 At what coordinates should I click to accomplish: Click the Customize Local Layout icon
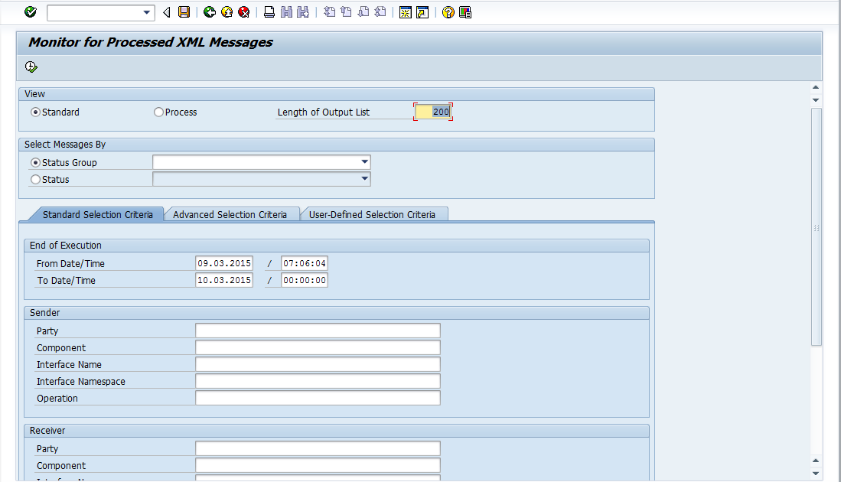point(465,11)
